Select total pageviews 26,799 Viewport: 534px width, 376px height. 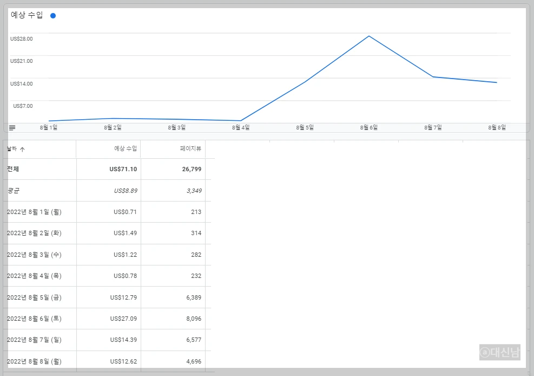pyautogui.click(x=192, y=169)
